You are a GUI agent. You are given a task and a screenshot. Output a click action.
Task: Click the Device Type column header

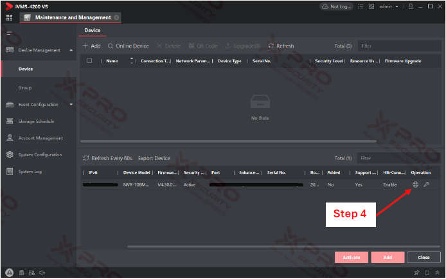point(229,61)
